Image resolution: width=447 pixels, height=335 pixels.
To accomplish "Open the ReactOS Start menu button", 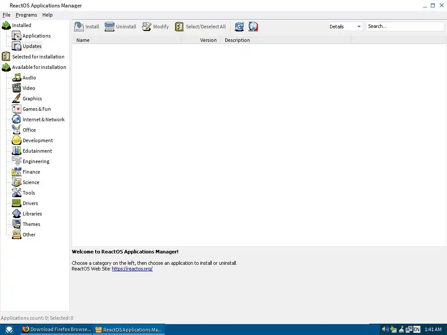I will tap(9, 330).
